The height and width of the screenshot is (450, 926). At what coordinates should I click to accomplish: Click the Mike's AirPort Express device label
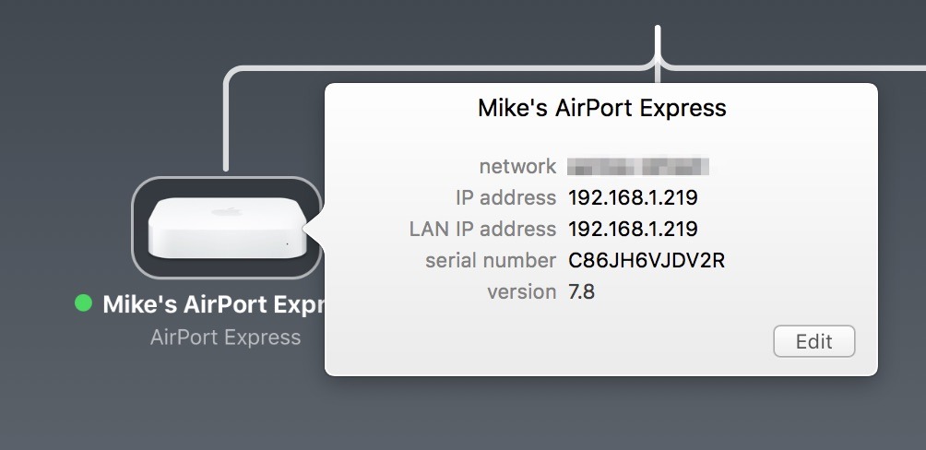[214, 304]
